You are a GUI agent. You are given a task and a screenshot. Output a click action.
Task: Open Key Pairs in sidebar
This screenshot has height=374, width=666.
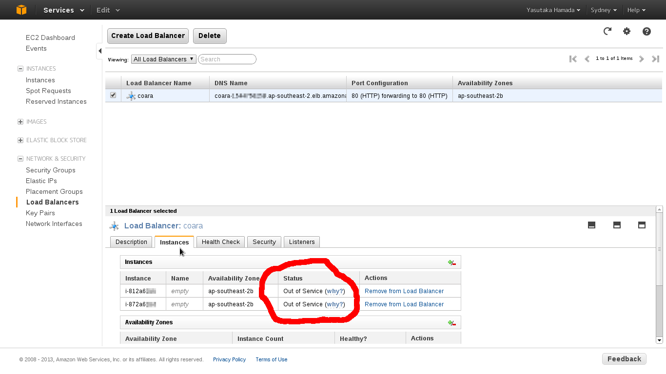click(40, 213)
